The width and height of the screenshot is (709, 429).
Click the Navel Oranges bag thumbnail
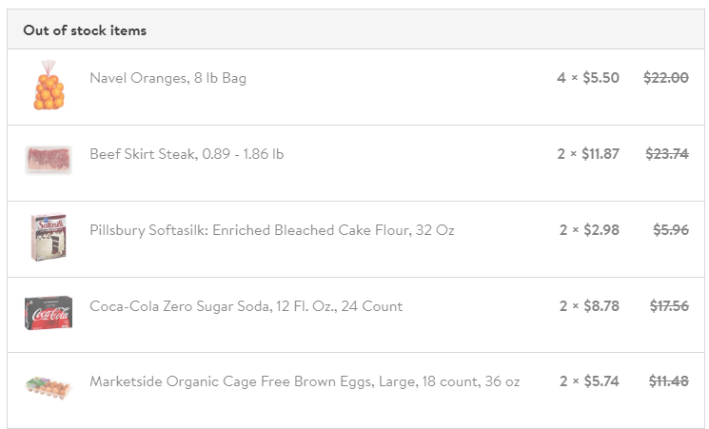[49, 86]
